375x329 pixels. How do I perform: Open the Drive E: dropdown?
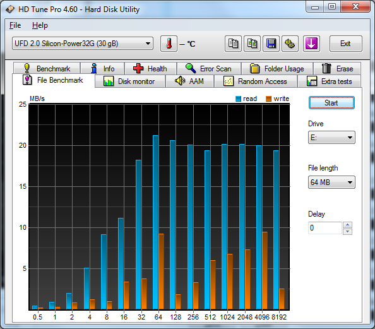[331, 137]
